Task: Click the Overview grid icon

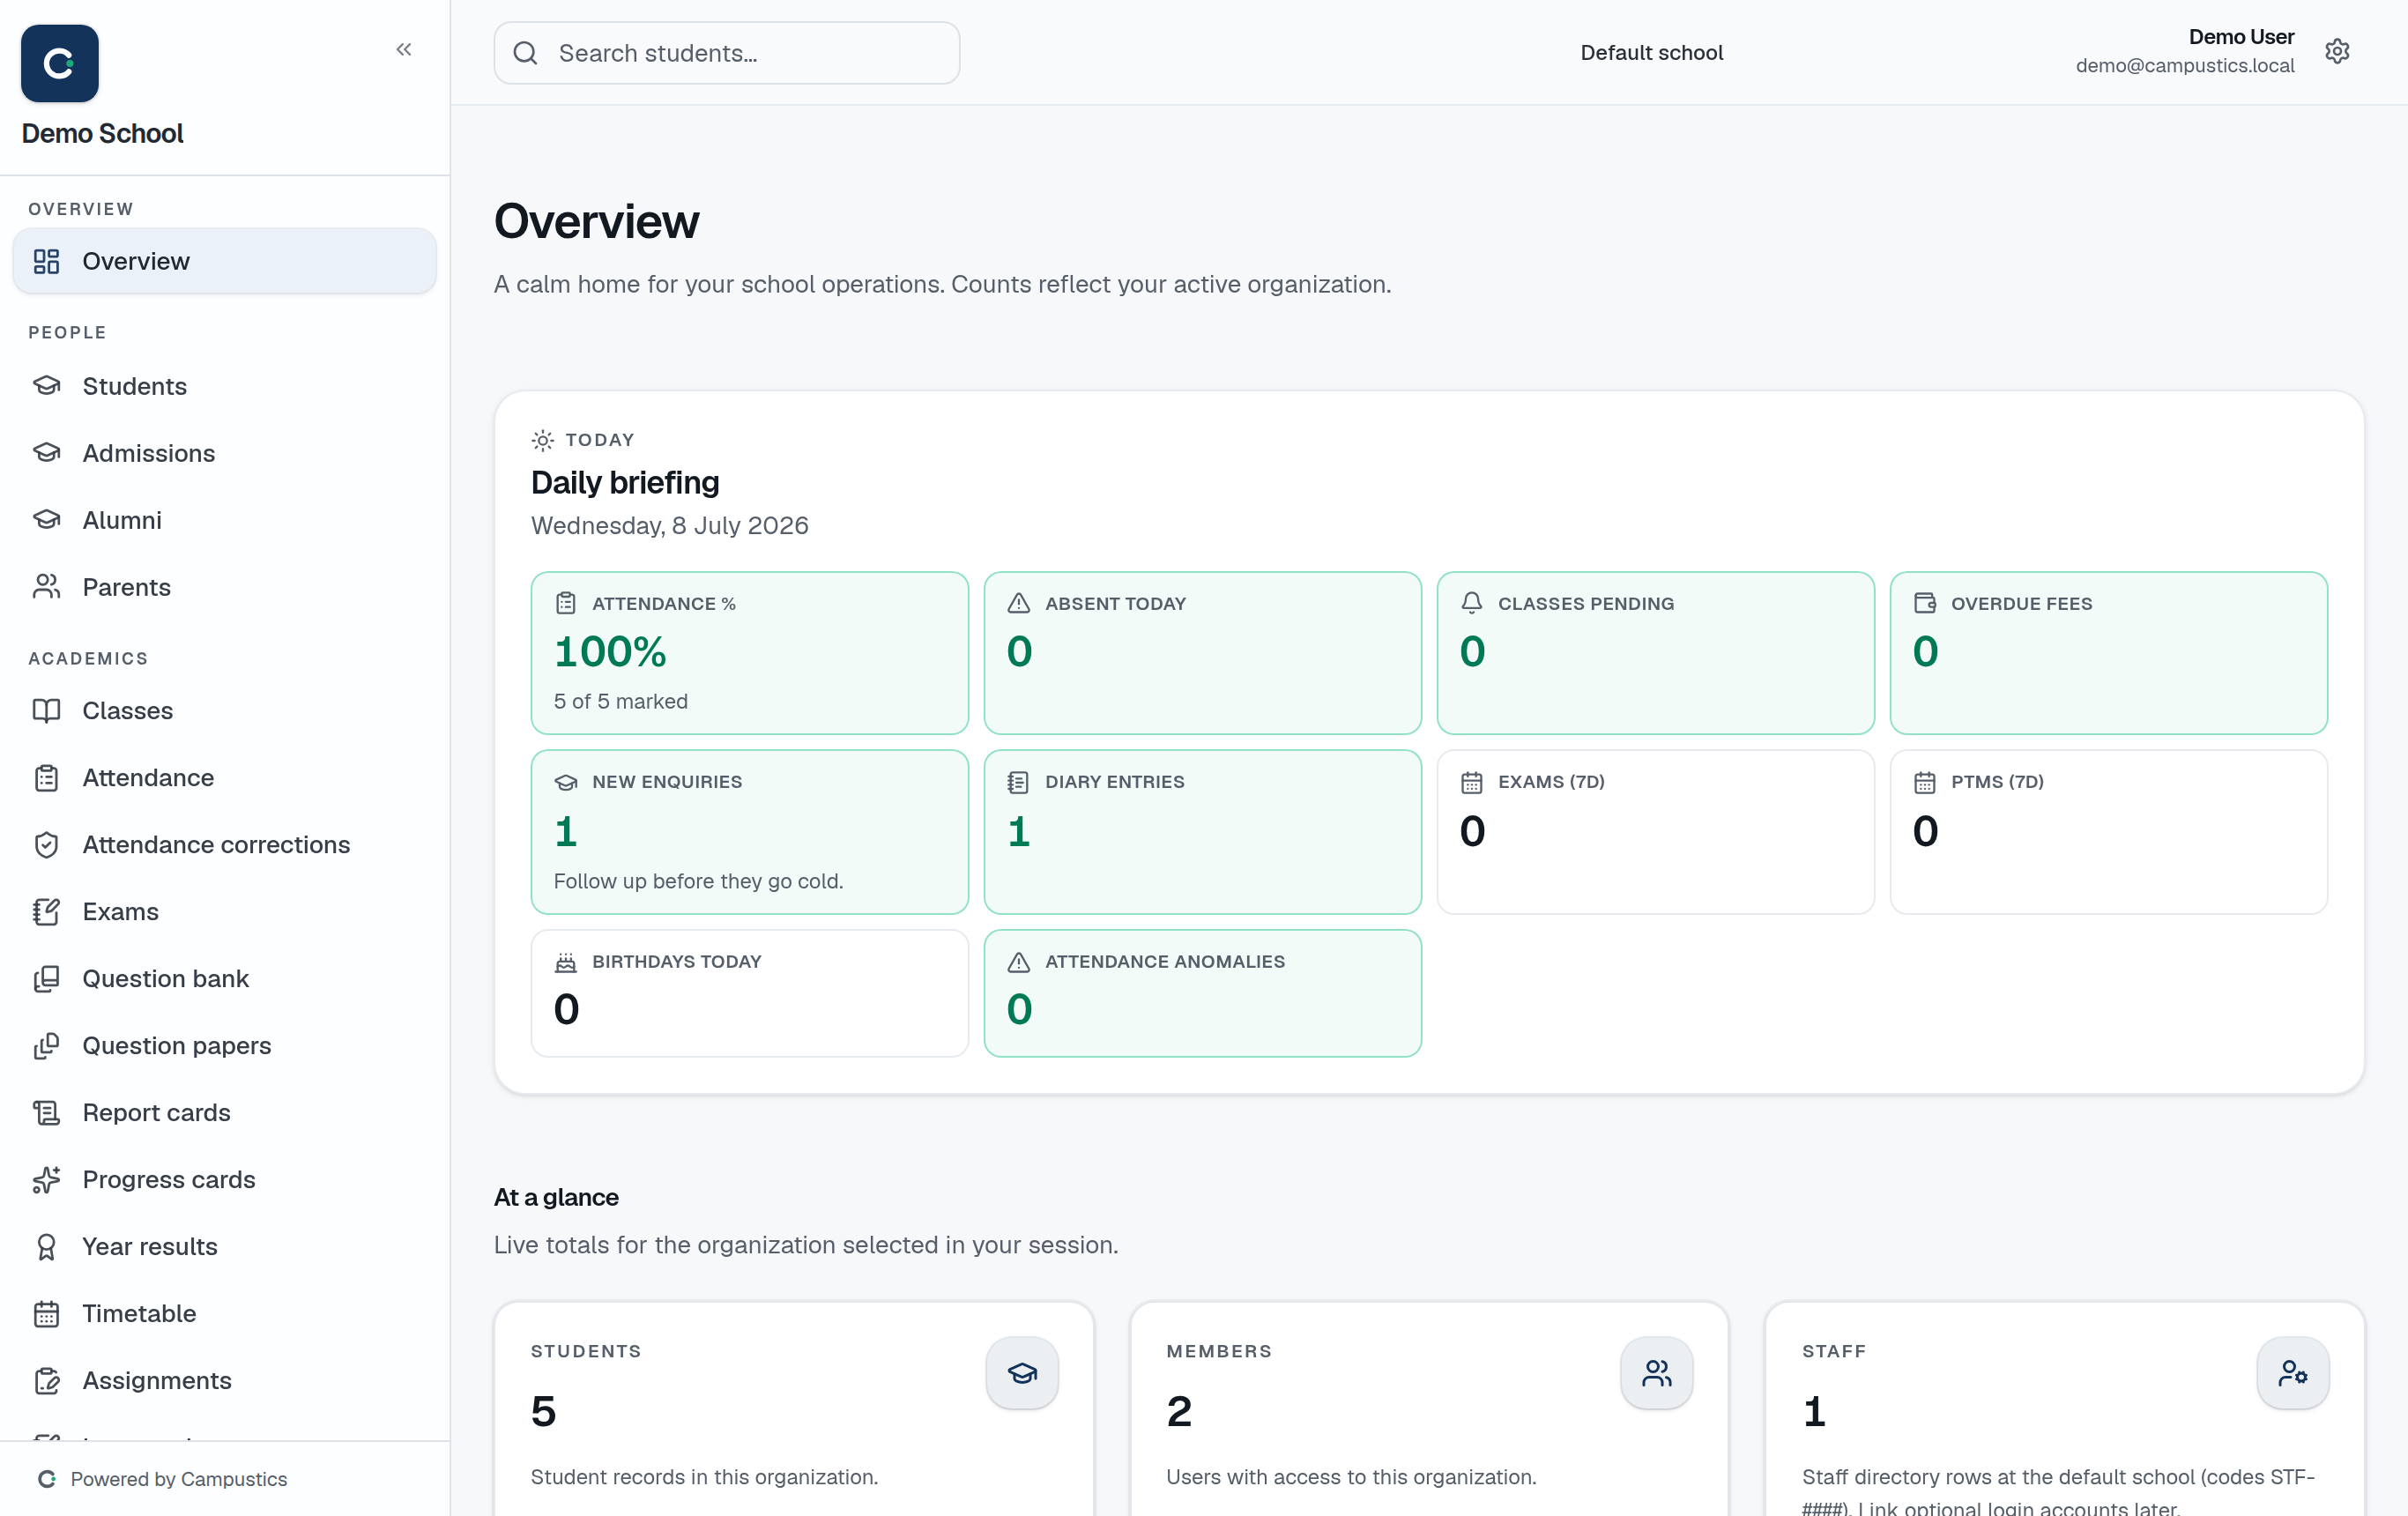Action: click(x=47, y=261)
